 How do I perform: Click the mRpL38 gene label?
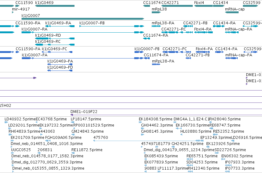point(159,9)
